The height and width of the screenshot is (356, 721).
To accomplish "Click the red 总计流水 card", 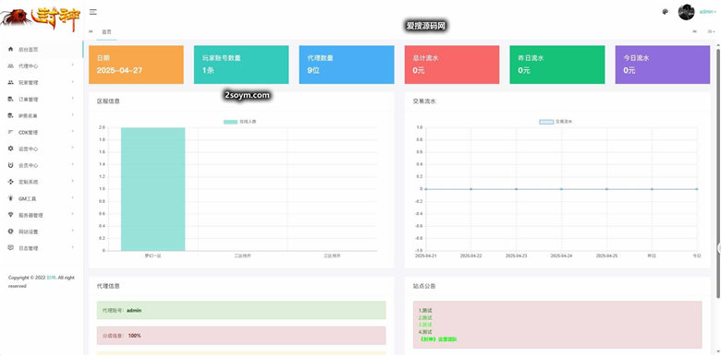I will pos(452,65).
